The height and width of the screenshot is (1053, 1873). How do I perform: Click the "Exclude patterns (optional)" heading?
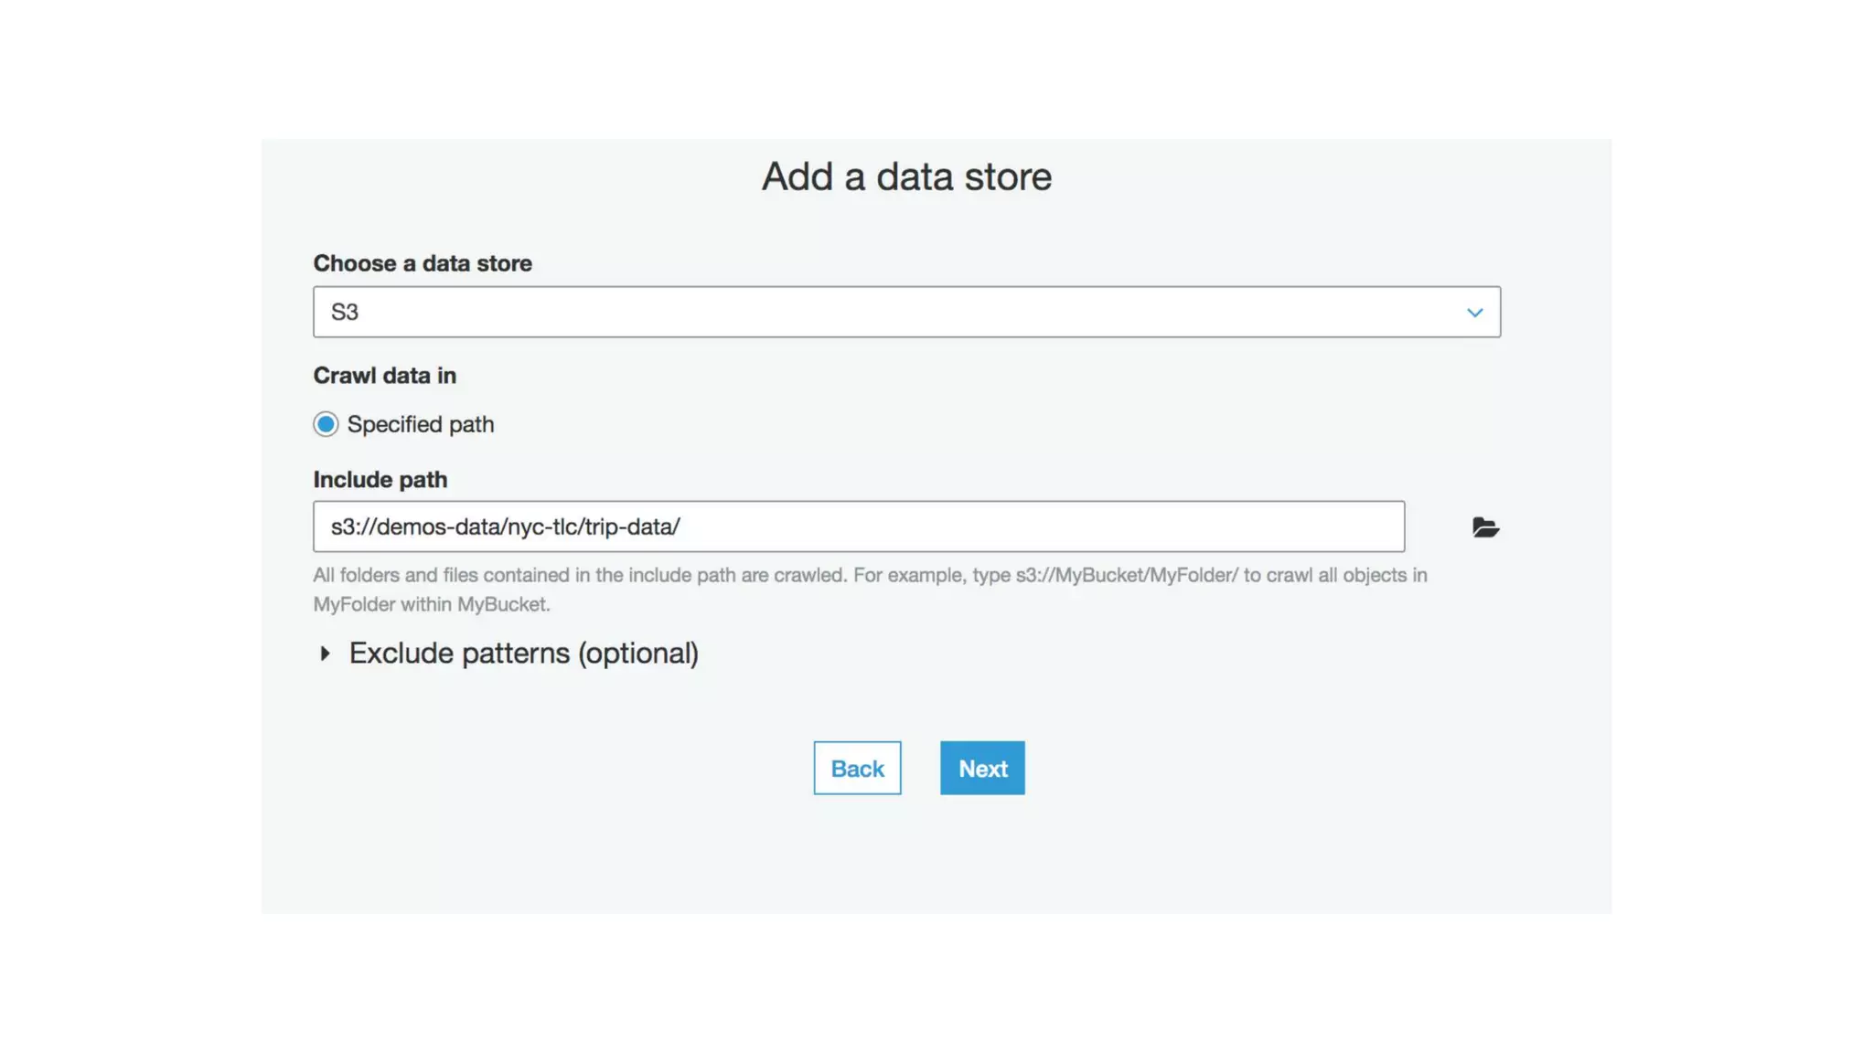point(523,654)
